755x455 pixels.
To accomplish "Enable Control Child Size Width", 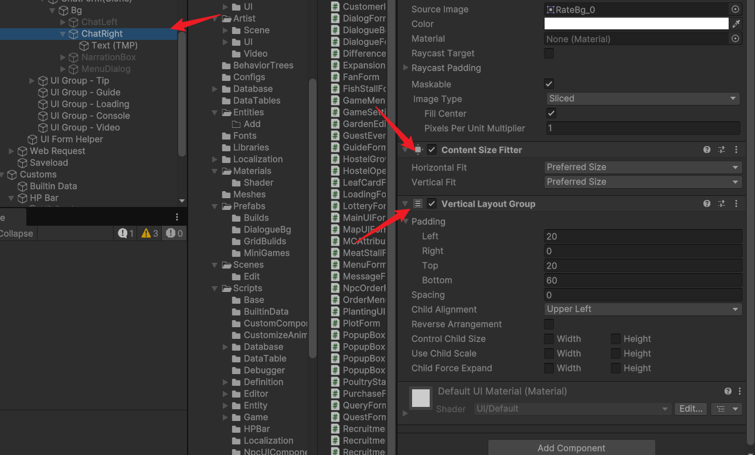I will coord(549,339).
